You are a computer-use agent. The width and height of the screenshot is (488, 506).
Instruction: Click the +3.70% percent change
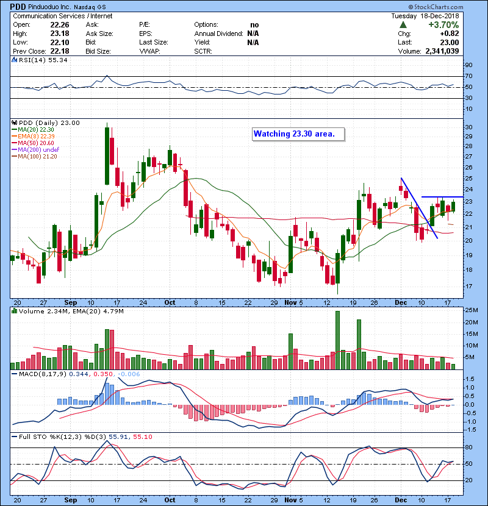pos(443,25)
